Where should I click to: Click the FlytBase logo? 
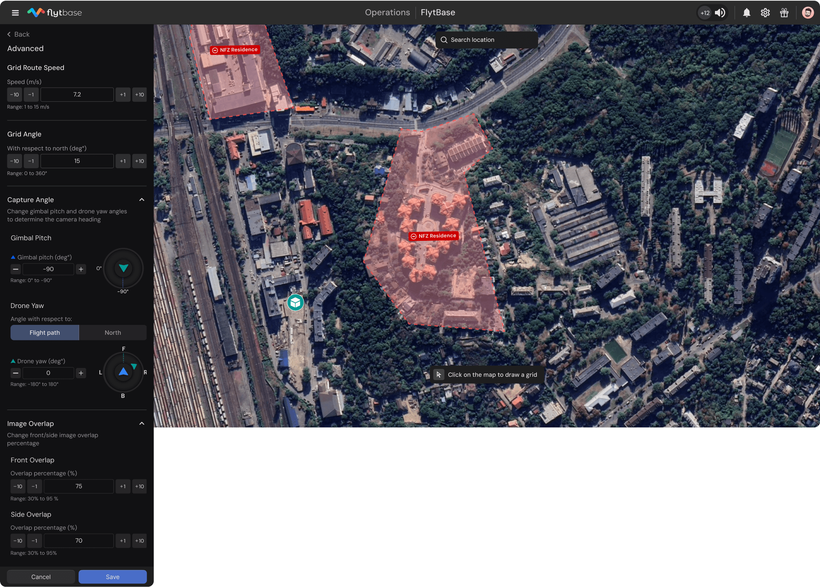click(55, 13)
